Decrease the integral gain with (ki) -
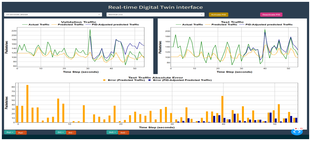Viewport: 311px width, 141px height. (x=71, y=133)
